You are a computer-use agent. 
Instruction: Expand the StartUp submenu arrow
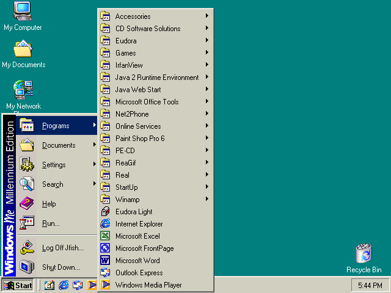[x=207, y=187]
